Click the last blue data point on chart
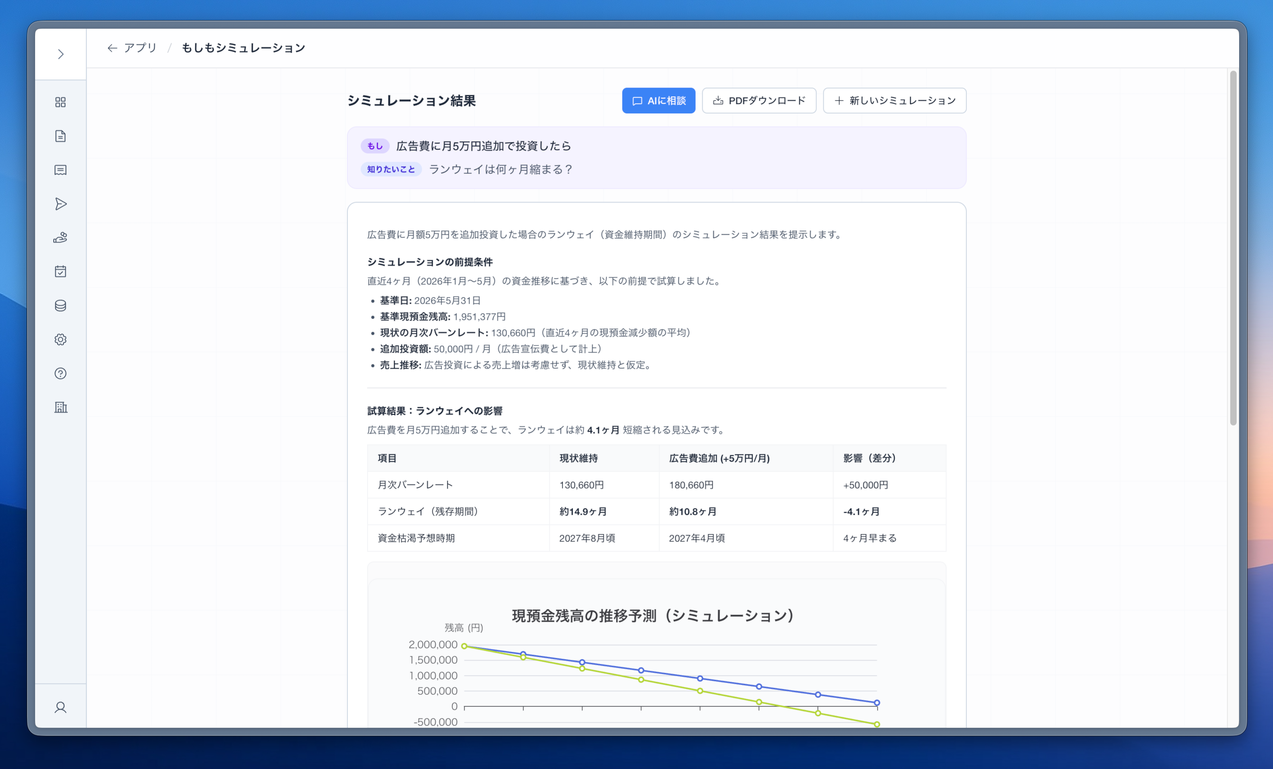This screenshot has height=769, width=1273. [x=877, y=703]
